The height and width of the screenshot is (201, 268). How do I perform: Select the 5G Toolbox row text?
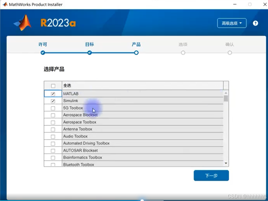(73, 108)
